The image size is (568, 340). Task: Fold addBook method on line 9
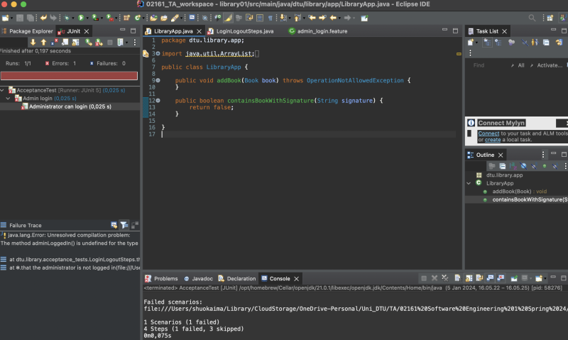[158, 80]
